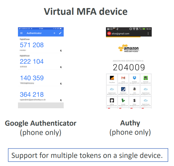Click the alice@gmail.com account header

121,34
